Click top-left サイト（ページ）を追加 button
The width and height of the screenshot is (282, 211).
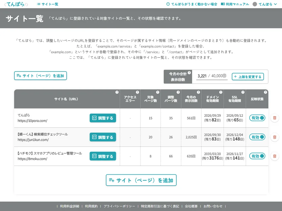tap(40, 76)
